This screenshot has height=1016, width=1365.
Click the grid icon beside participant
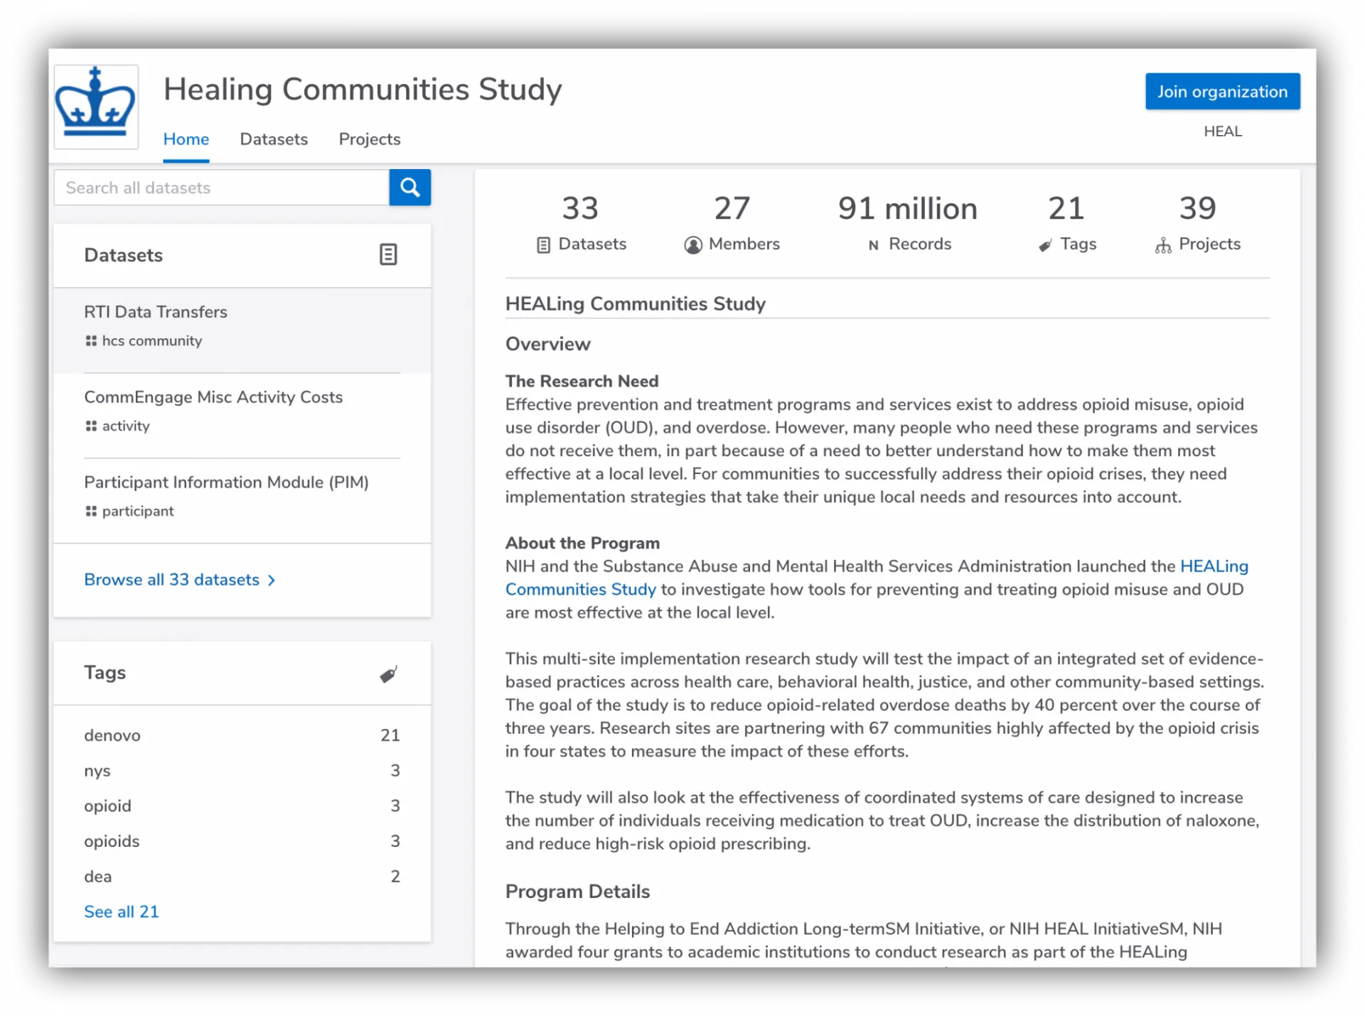click(x=91, y=512)
